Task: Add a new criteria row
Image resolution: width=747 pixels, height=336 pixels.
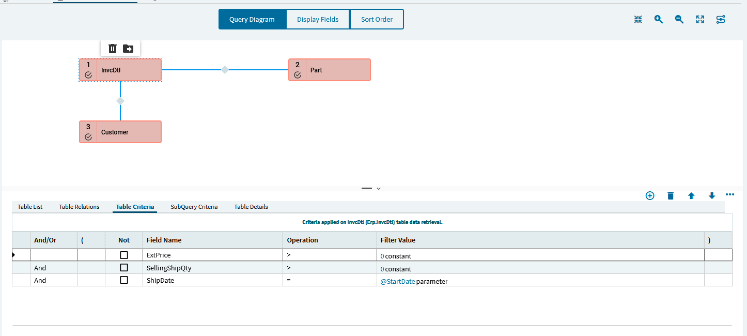Action: point(650,195)
